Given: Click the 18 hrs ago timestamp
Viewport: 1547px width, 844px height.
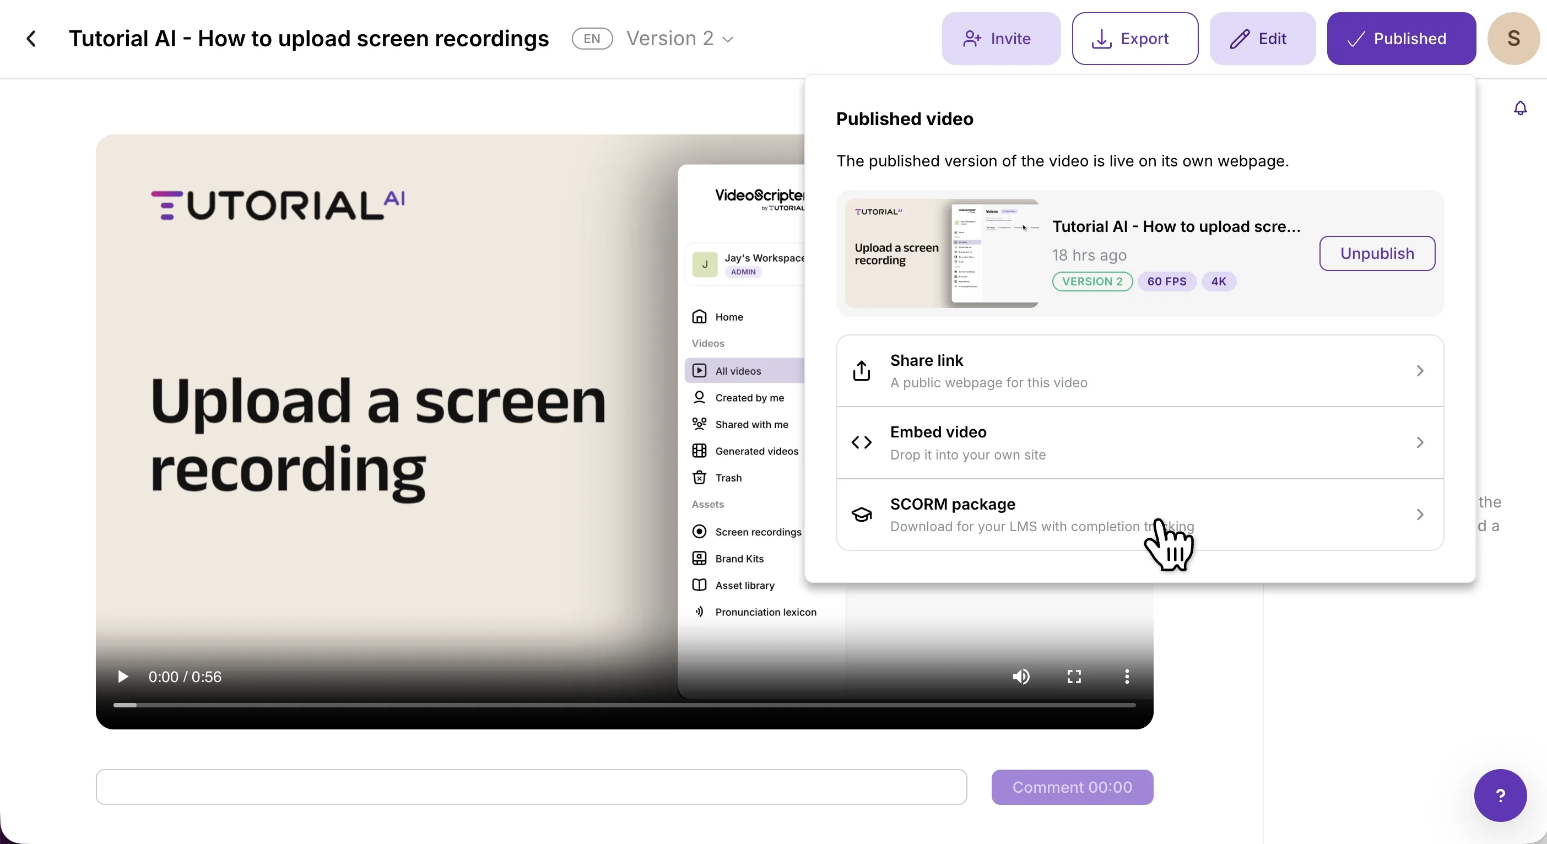Looking at the screenshot, I should (x=1089, y=255).
